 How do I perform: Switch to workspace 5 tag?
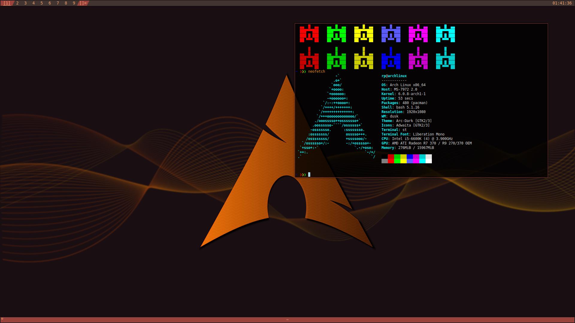(x=42, y=3)
